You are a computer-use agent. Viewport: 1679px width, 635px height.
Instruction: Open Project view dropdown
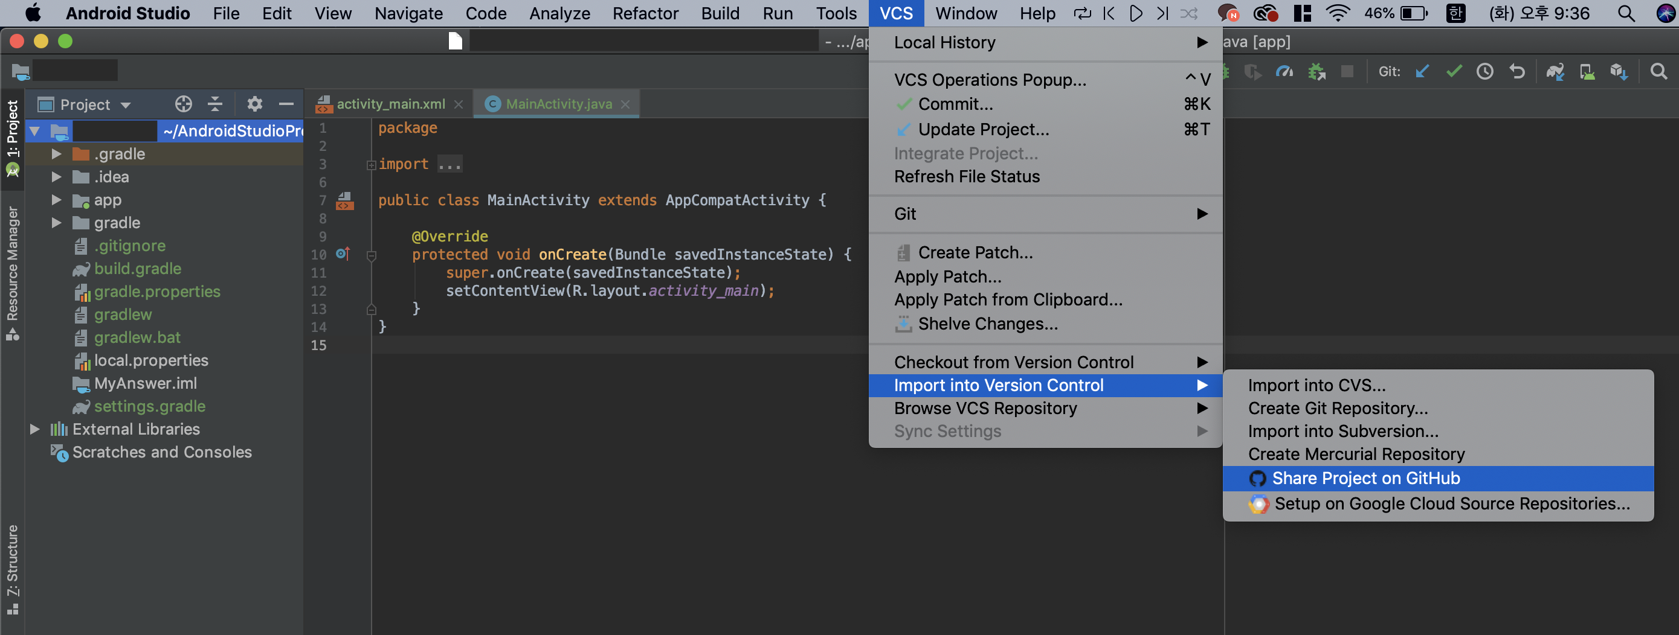[x=85, y=104]
